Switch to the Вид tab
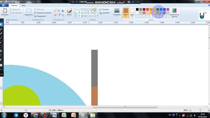Viewport: 210px width, 118px height. [x=23, y=6]
